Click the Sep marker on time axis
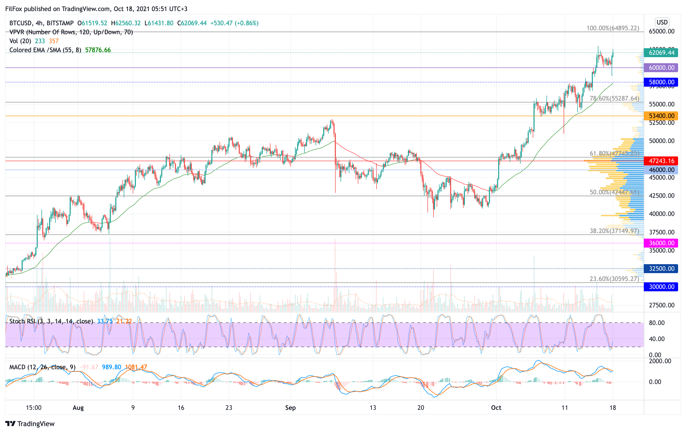The height and width of the screenshot is (433, 686). 290,408
